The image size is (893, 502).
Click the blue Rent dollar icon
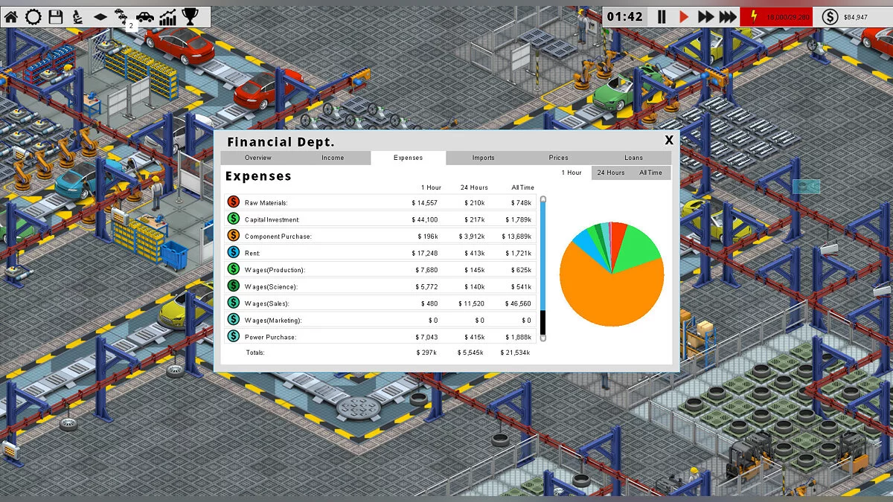pos(233,253)
